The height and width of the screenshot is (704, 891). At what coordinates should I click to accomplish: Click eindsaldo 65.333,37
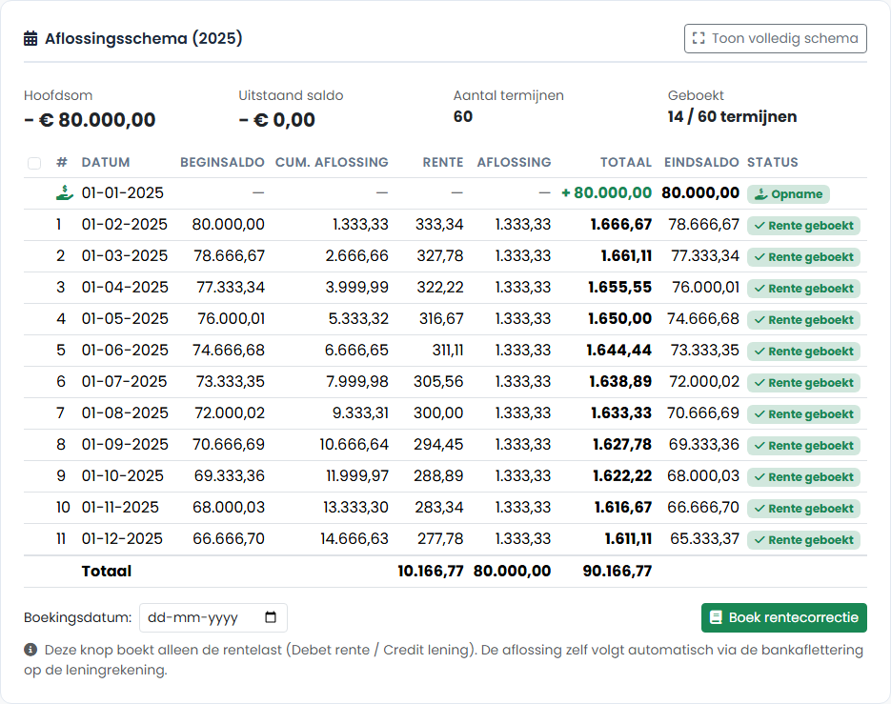click(704, 538)
